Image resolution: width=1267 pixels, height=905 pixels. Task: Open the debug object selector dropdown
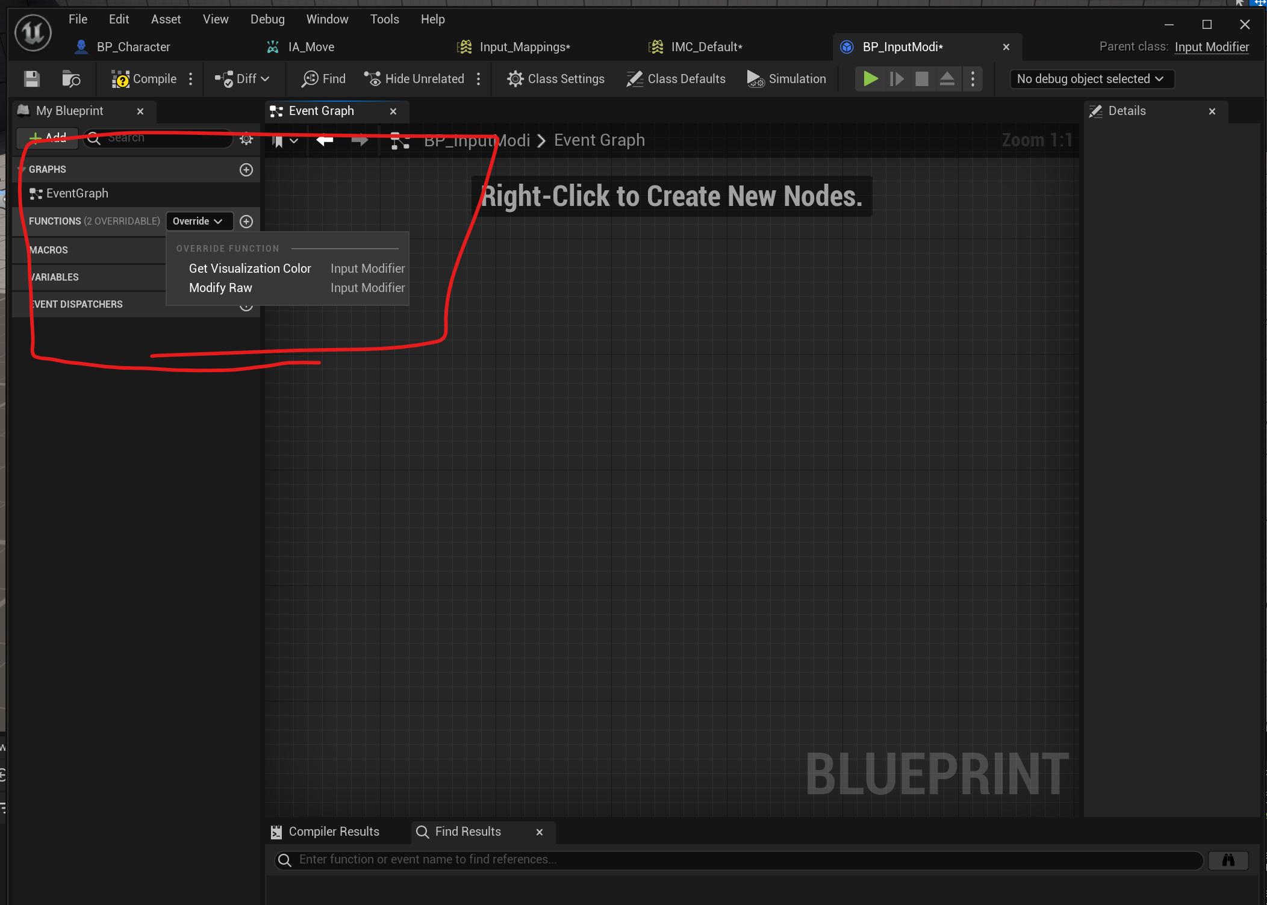(x=1091, y=79)
